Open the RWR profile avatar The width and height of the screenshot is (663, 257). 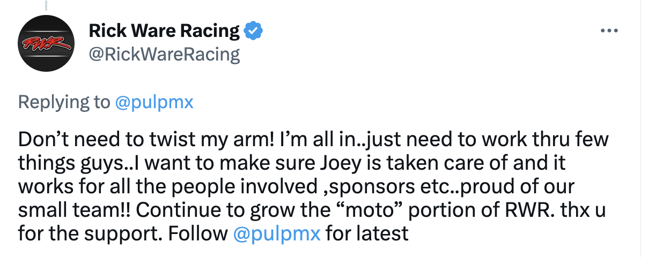coord(46,43)
